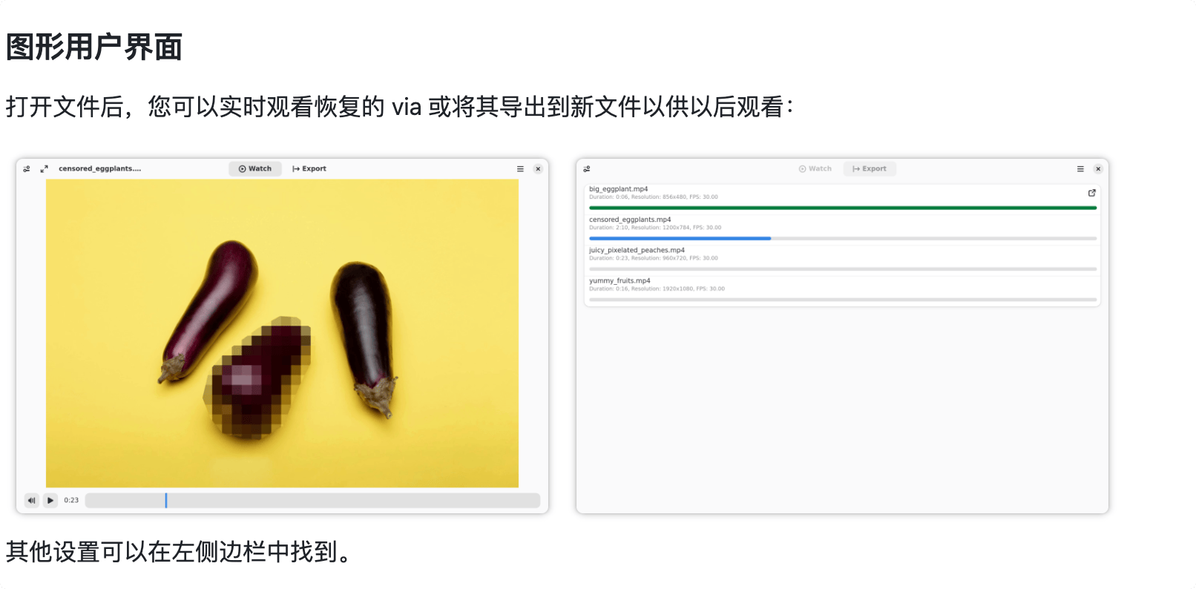This screenshot has width=1196, height=589.
Task: Click the blue playhead marker on timeline
Action: (x=166, y=501)
